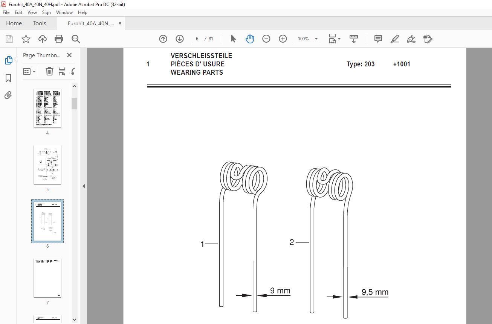The height and width of the screenshot is (324, 492).
Task: Select page 7 thumbnail
Action: point(47,278)
